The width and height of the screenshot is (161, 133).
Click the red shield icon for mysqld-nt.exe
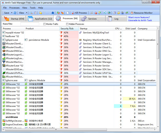coord(61,32)
